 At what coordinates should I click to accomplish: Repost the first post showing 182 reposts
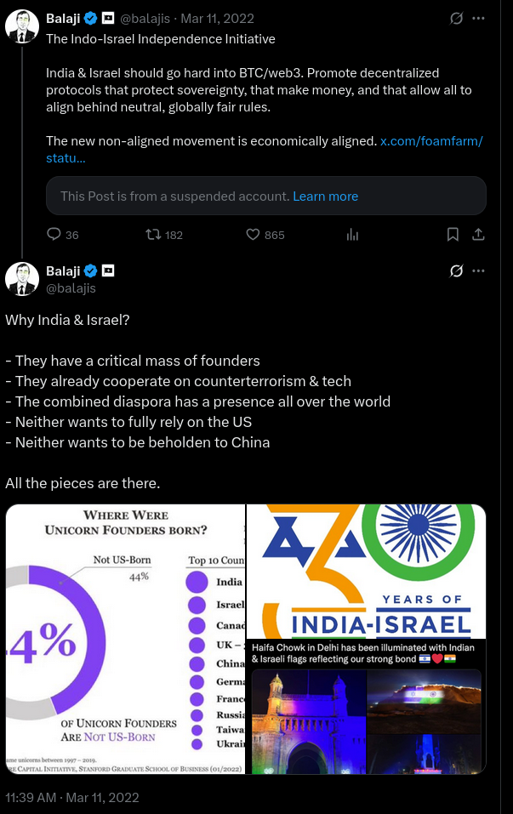click(154, 235)
